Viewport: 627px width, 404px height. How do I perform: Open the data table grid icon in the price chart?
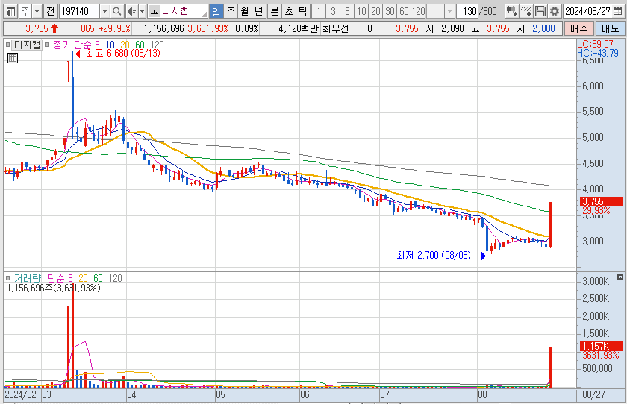click(13, 58)
